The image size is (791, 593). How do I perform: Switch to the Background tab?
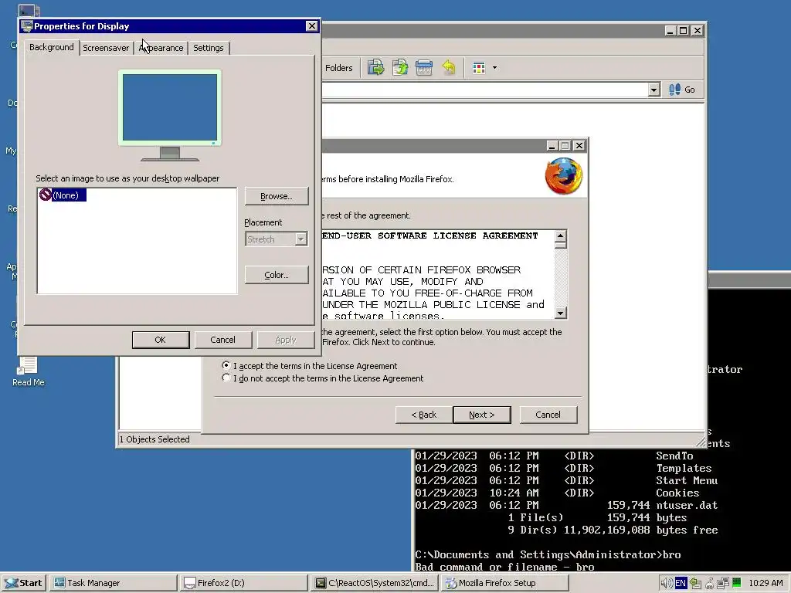coord(52,47)
